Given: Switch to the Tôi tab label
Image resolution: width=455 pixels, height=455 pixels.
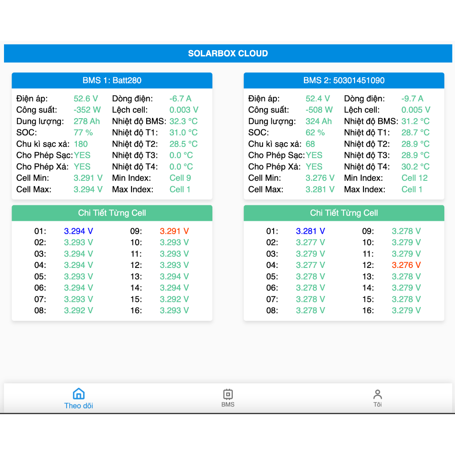Looking at the screenshot, I should click(378, 404).
